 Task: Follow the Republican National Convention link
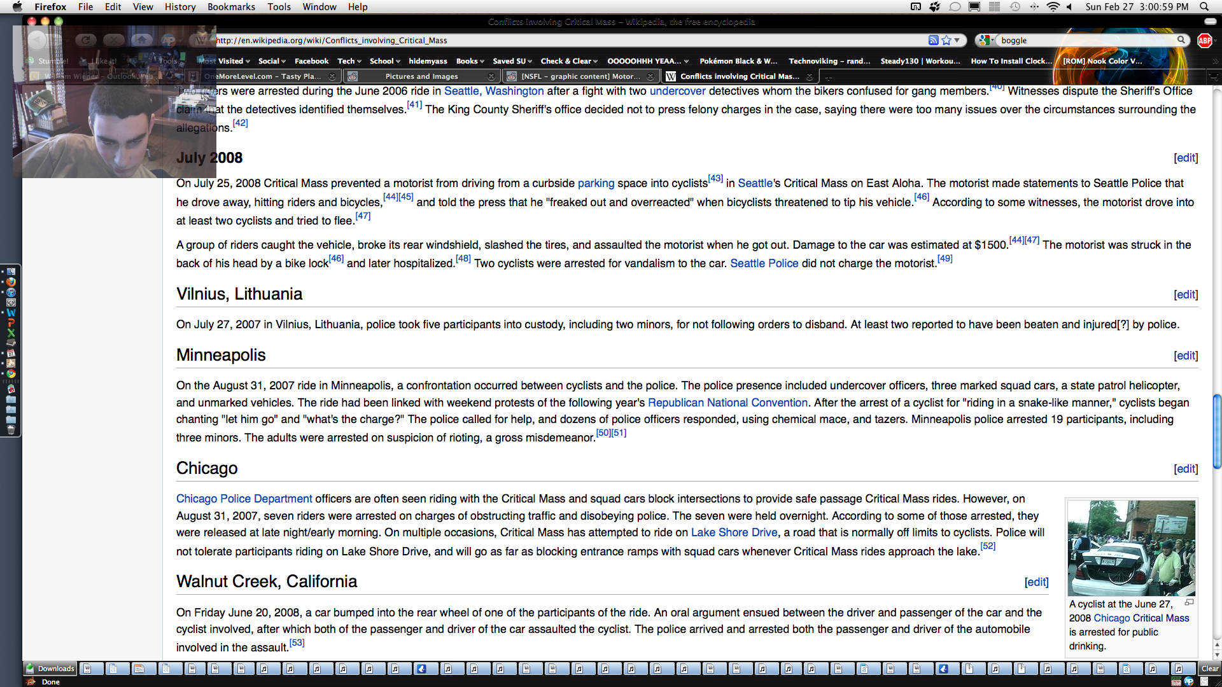click(x=727, y=403)
